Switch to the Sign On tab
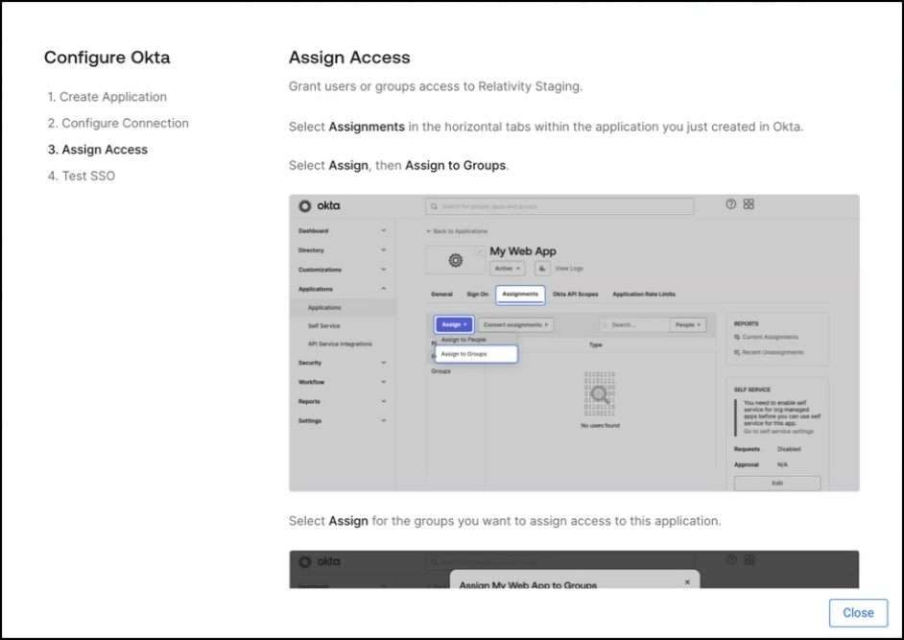 coord(477,294)
